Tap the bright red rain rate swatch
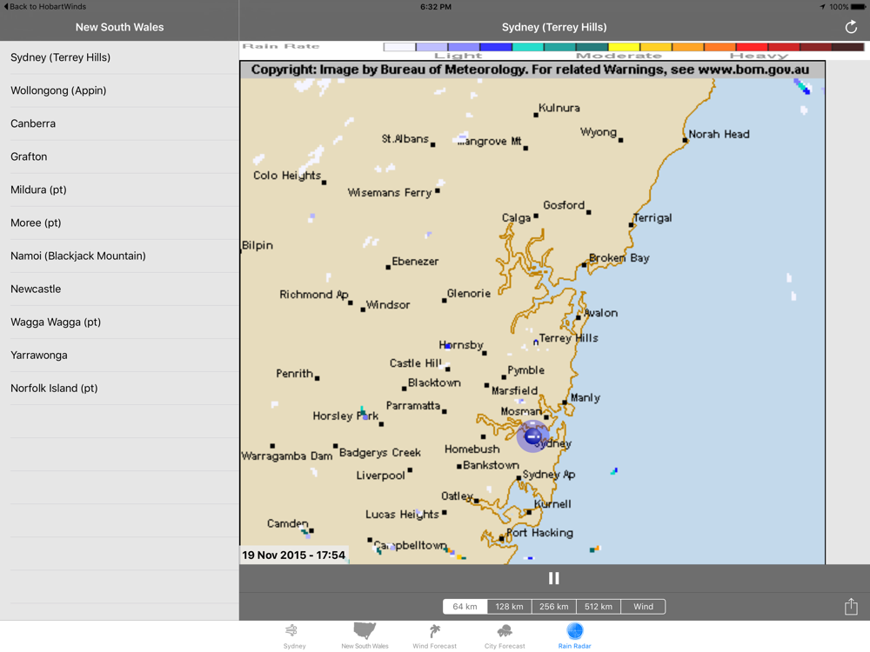Image resolution: width=870 pixels, height=652 pixels. pos(752,47)
